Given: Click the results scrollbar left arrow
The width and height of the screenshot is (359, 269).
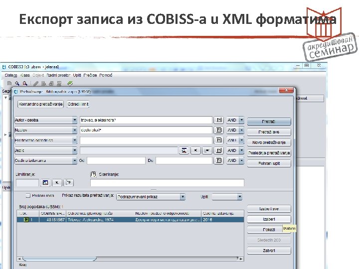Looking at the screenshot, I should pos(19,259).
